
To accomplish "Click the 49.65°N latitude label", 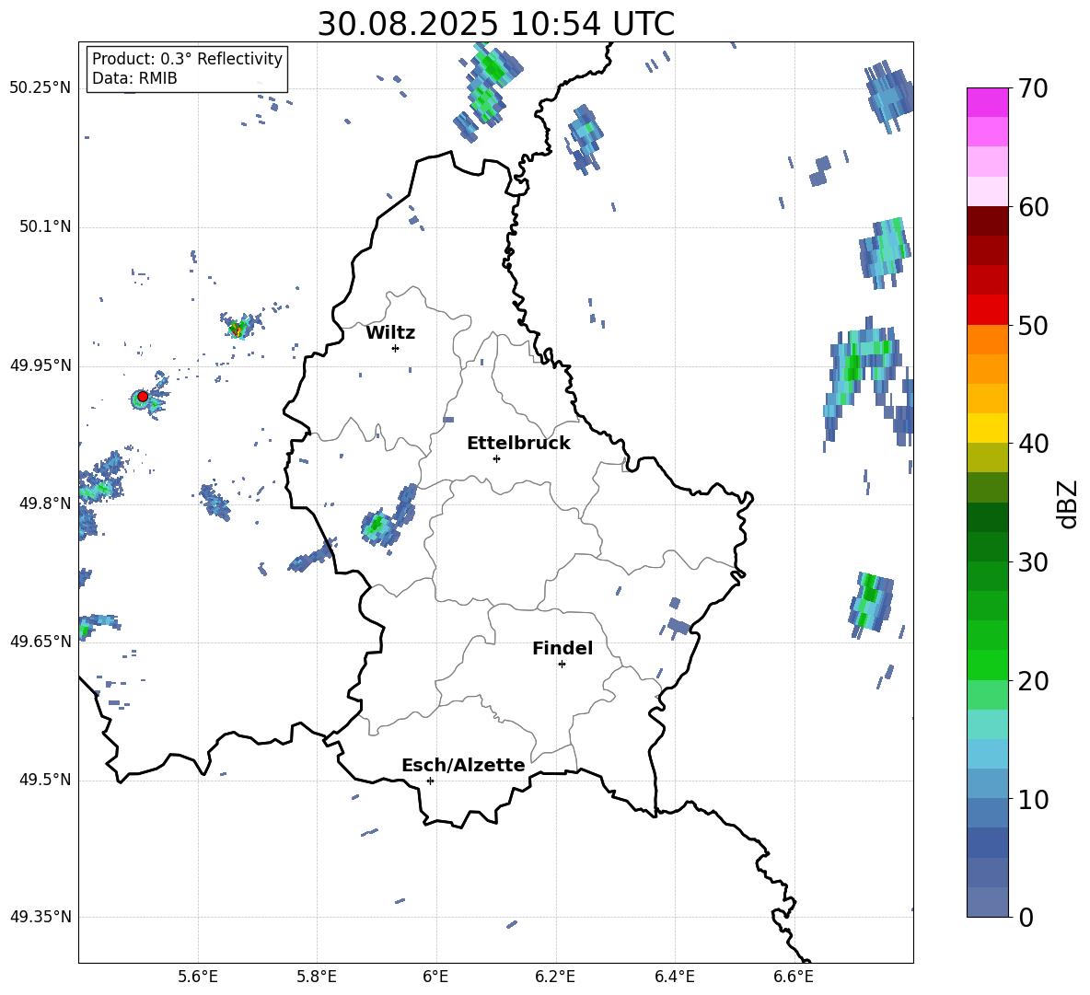I will pos(41,642).
